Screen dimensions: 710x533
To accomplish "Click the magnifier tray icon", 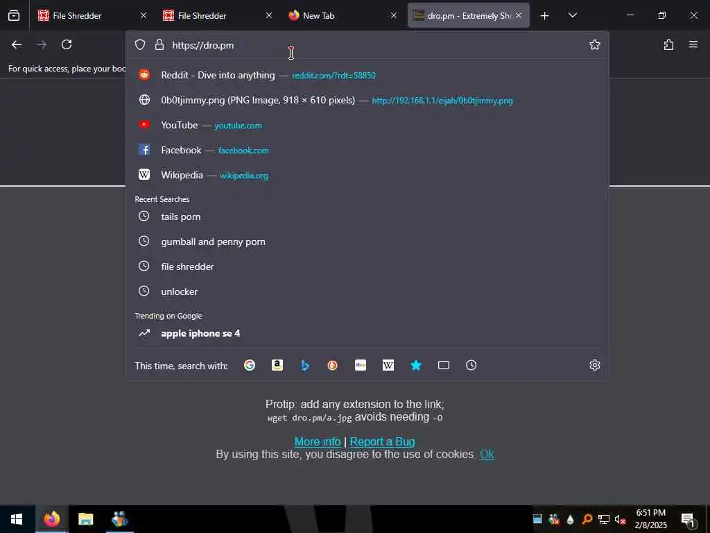I will pos(587,519).
